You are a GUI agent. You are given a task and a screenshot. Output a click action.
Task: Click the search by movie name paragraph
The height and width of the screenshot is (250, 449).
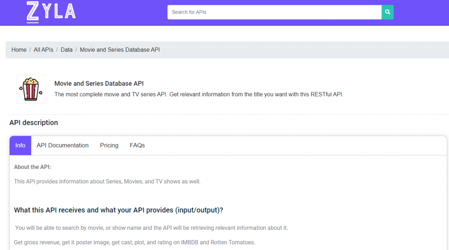coord(151,228)
